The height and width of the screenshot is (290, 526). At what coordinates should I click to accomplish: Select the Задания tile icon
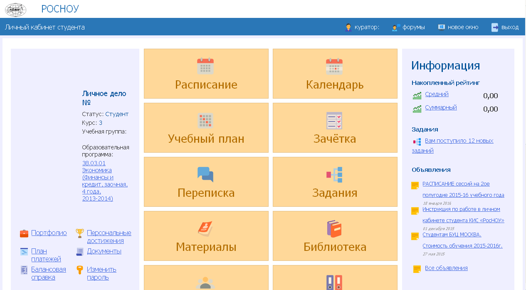pos(334,175)
